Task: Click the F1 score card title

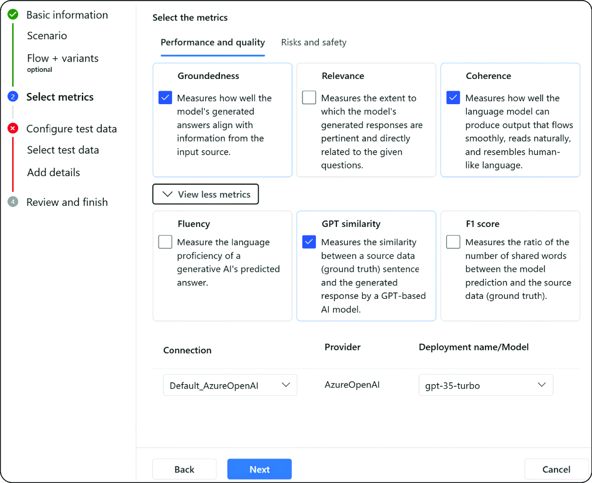Action: coord(483,224)
